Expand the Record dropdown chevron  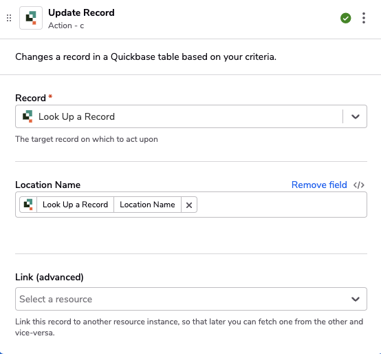(356, 116)
